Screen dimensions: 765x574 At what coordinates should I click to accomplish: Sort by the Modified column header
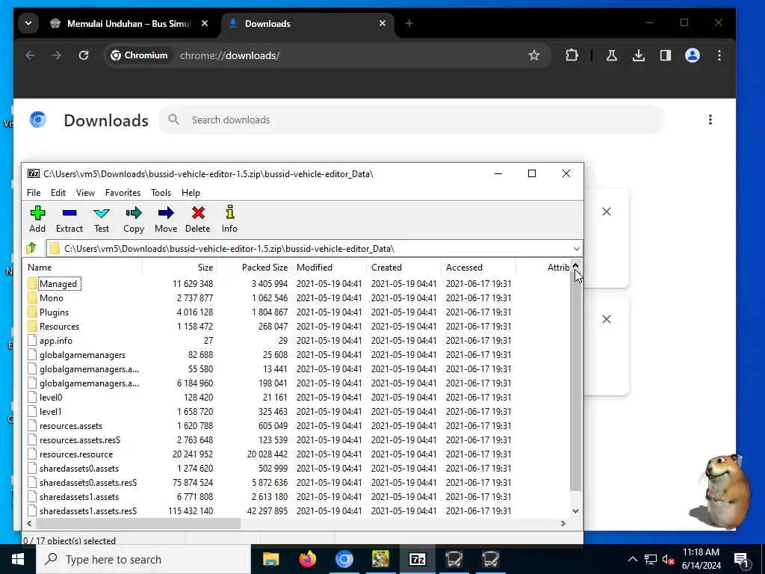[x=329, y=268]
